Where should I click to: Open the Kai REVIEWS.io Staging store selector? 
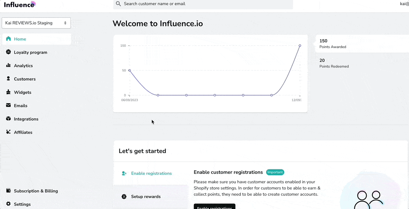click(36, 23)
